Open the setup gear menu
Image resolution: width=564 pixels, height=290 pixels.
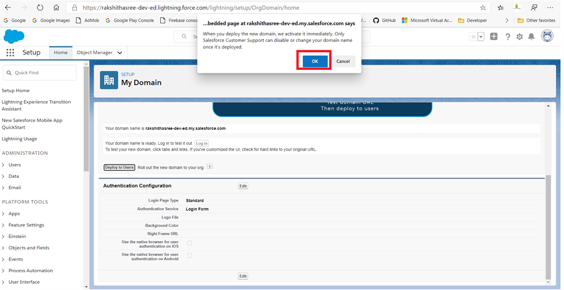519,37
